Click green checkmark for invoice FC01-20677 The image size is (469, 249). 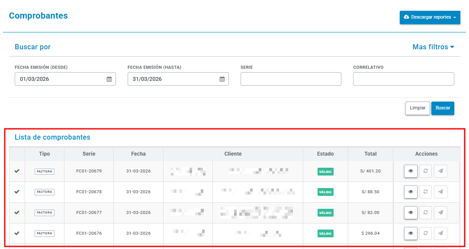pos(17,213)
